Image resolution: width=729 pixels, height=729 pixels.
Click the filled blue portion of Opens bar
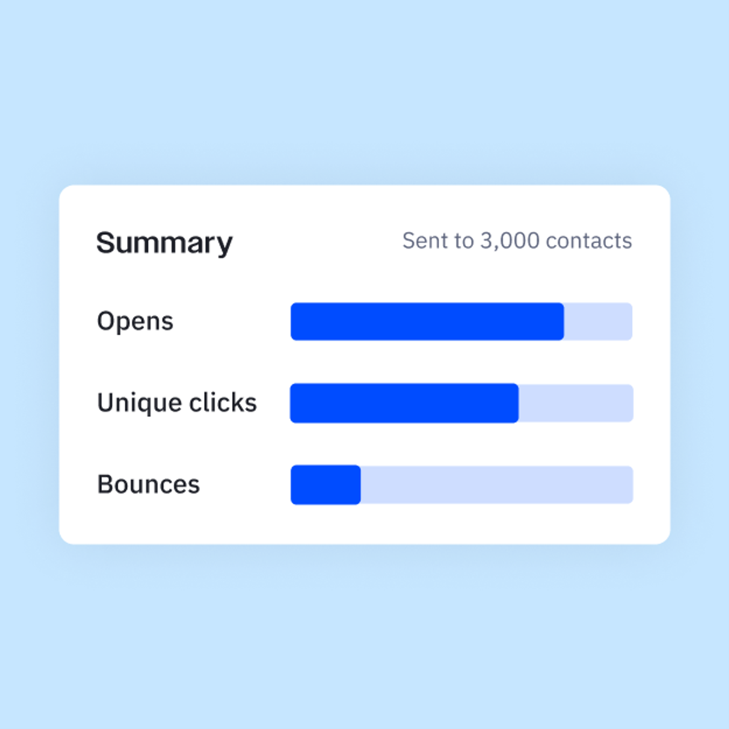click(427, 322)
